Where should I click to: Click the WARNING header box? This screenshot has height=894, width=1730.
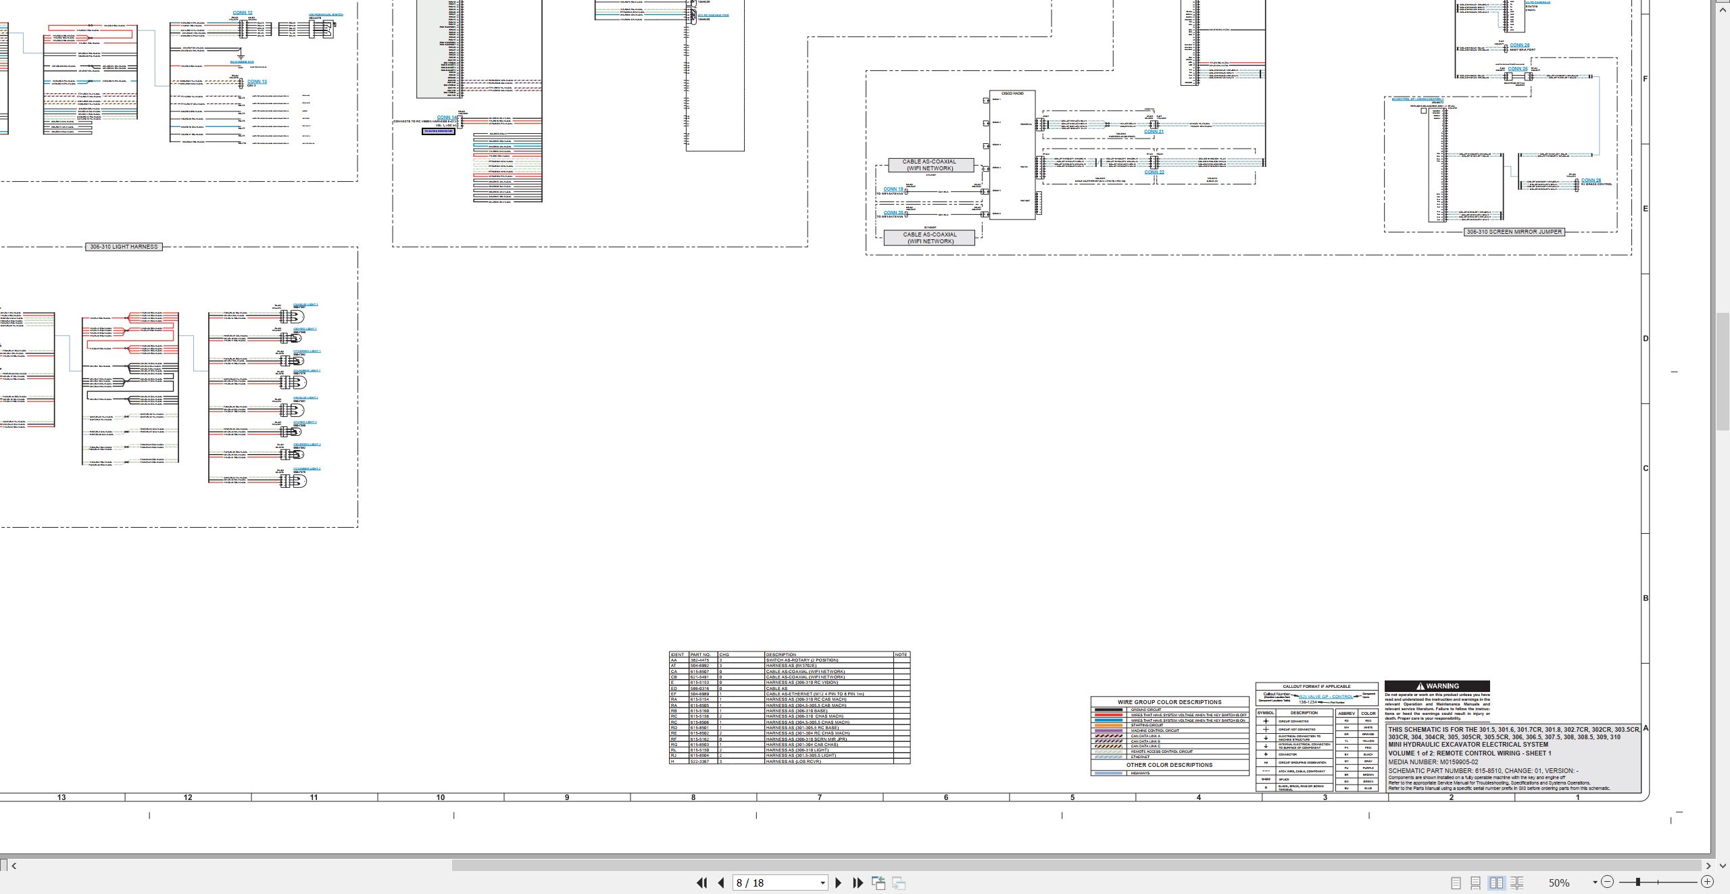(x=1437, y=686)
